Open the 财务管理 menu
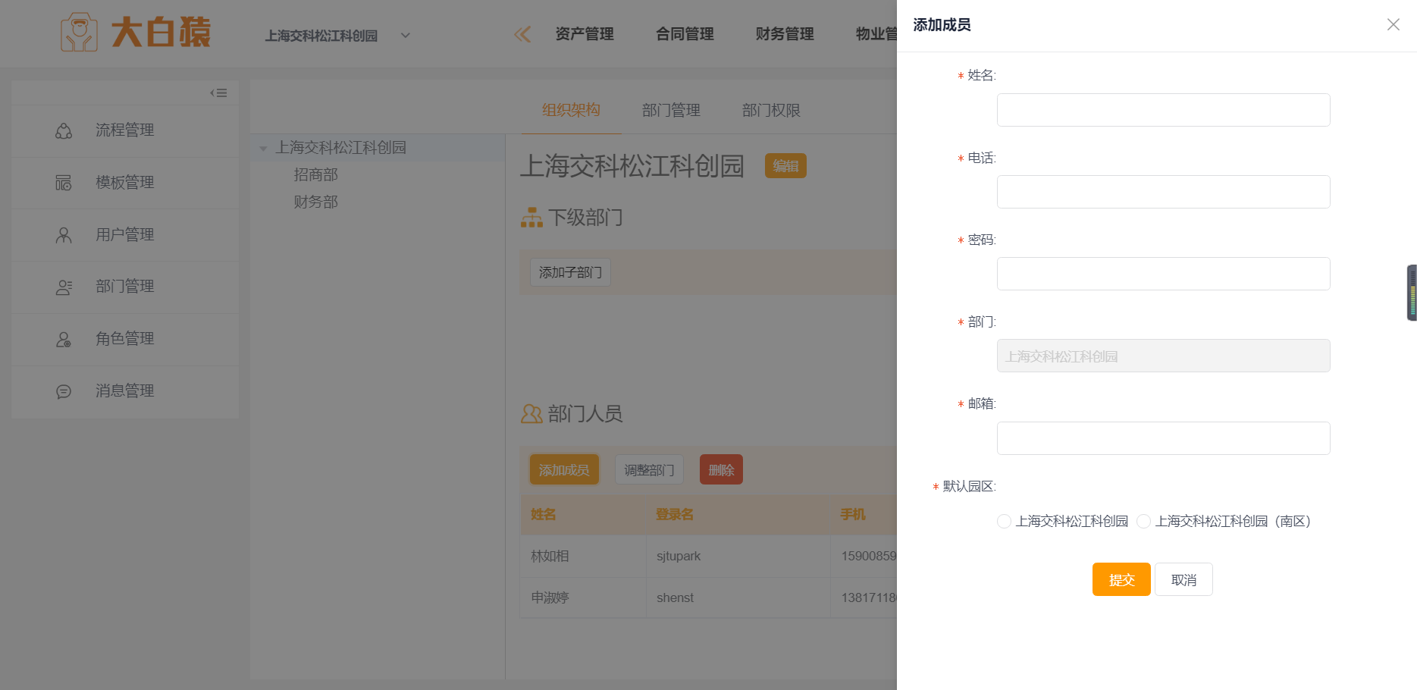 click(785, 34)
